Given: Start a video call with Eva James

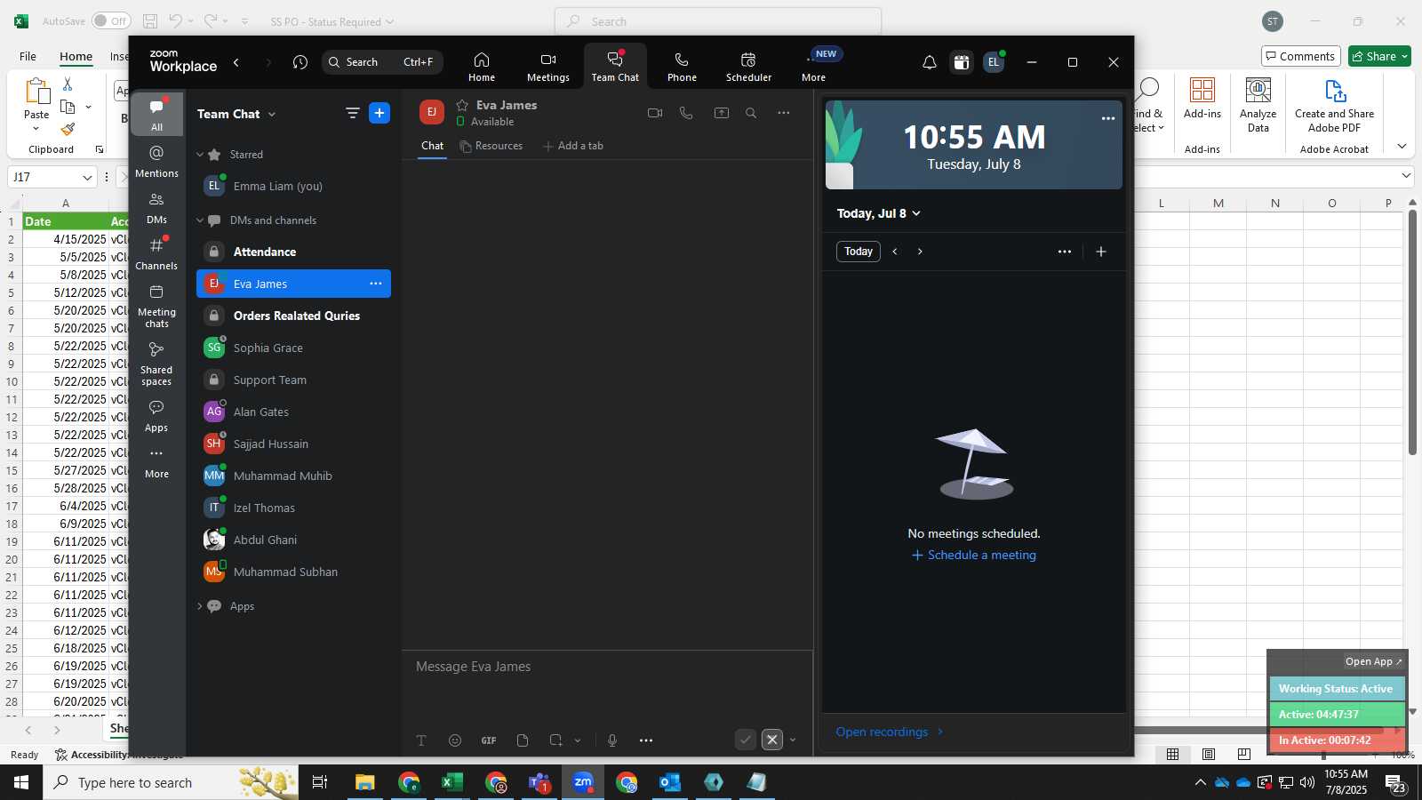Looking at the screenshot, I should [655, 113].
